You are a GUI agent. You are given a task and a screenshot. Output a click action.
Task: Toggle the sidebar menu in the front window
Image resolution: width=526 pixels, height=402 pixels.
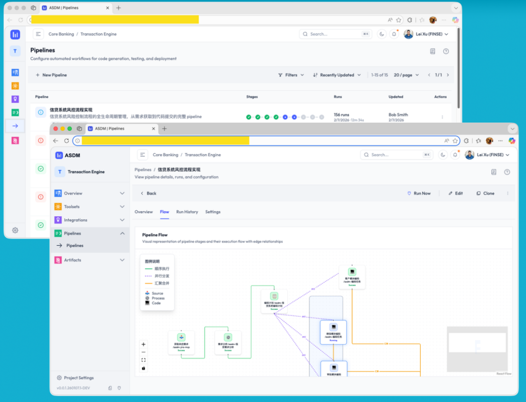pos(143,155)
